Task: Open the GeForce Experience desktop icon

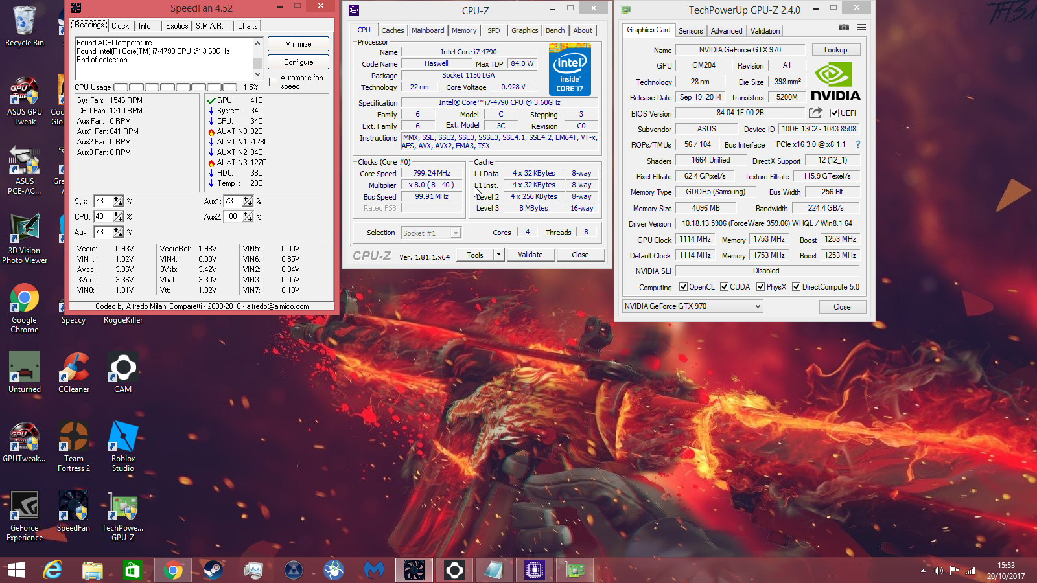Action: (25, 516)
